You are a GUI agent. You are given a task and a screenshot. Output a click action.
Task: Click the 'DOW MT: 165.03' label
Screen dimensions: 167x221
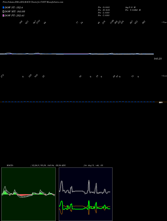pyautogui.click(x=15, y=11)
